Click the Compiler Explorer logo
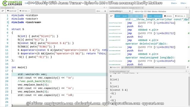 tap(12, 3)
